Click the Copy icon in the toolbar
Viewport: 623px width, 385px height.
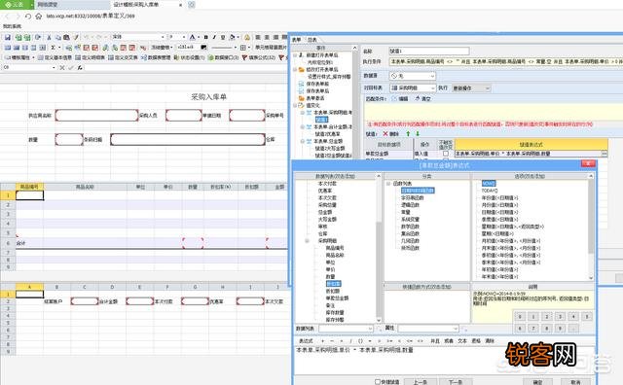[57, 37]
